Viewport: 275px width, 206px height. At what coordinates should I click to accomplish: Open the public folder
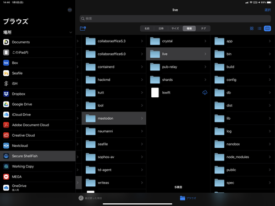[243, 170]
